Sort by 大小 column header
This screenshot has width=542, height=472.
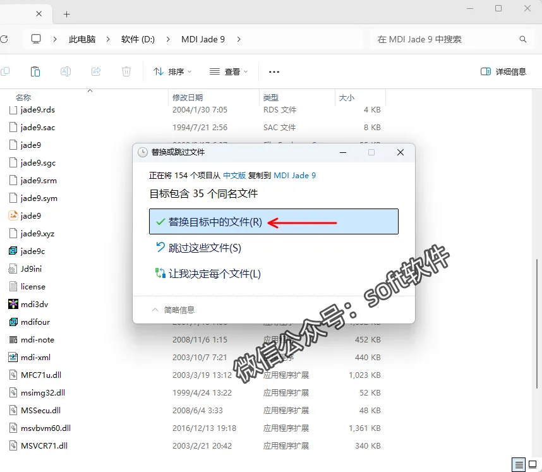[347, 97]
